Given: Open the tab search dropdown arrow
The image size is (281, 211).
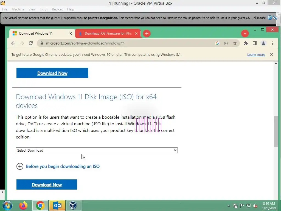Looking at the screenshot, I should pos(245,34).
